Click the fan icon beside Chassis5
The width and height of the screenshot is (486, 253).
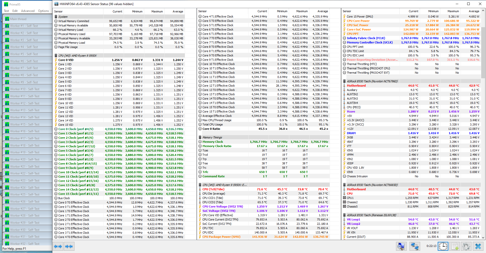click(x=344, y=207)
